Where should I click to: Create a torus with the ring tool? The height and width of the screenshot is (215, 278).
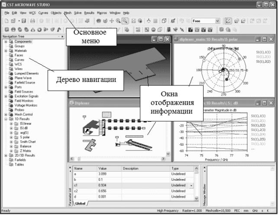pyautogui.click(x=39, y=29)
